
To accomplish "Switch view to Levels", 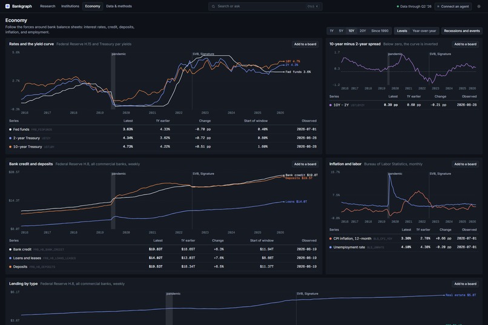I will click(402, 31).
